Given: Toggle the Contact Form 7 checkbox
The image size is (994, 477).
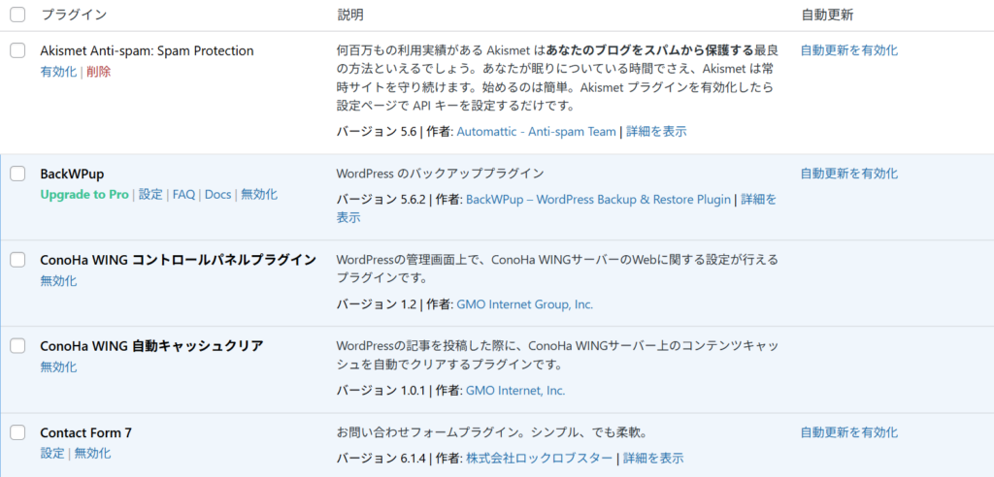Looking at the screenshot, I should (17, 432).
